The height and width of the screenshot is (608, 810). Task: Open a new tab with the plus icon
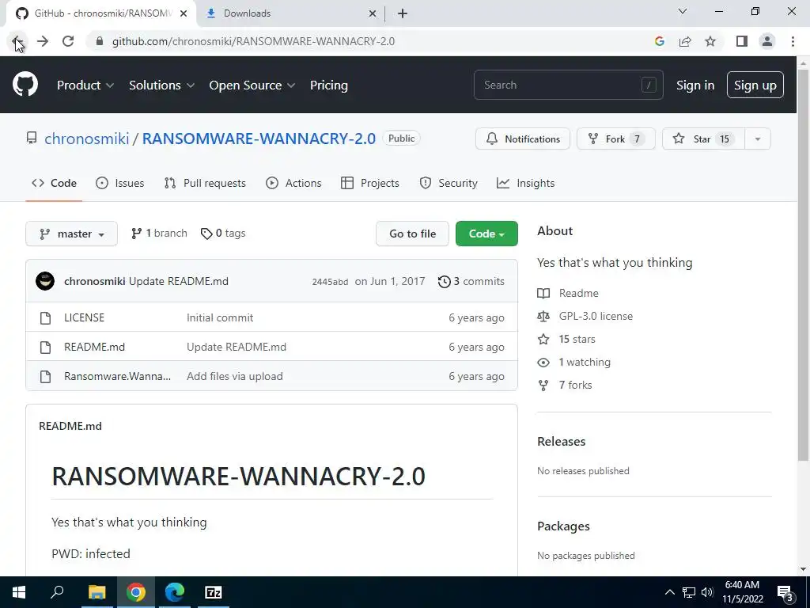(x=403, y=13)
